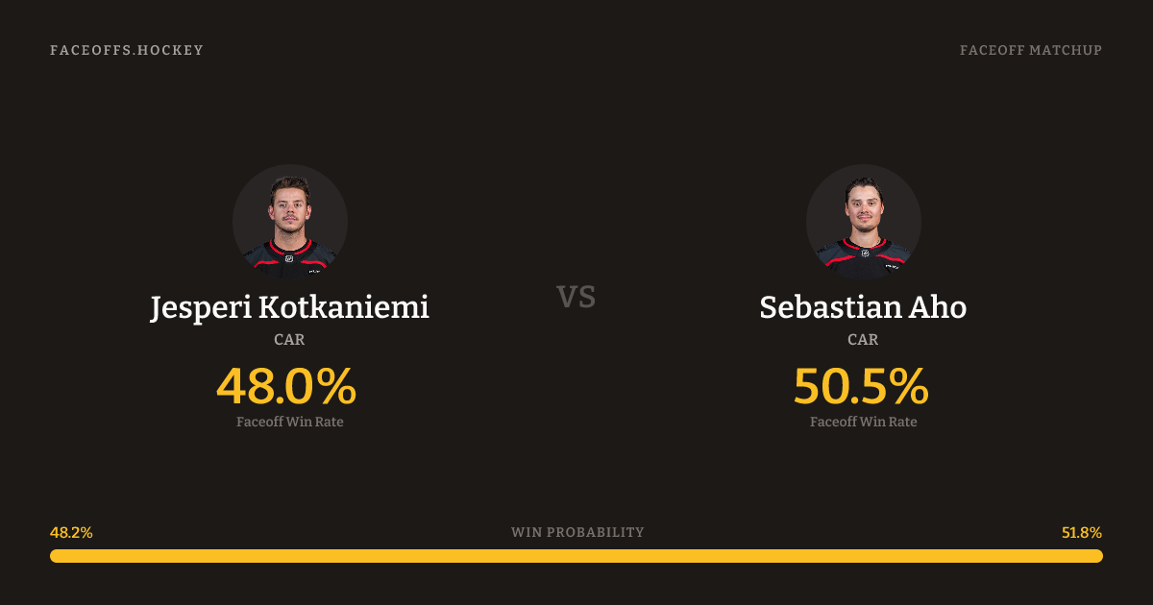Select the CAR team label under Aho
The image size is (1153, 605).
863,340
